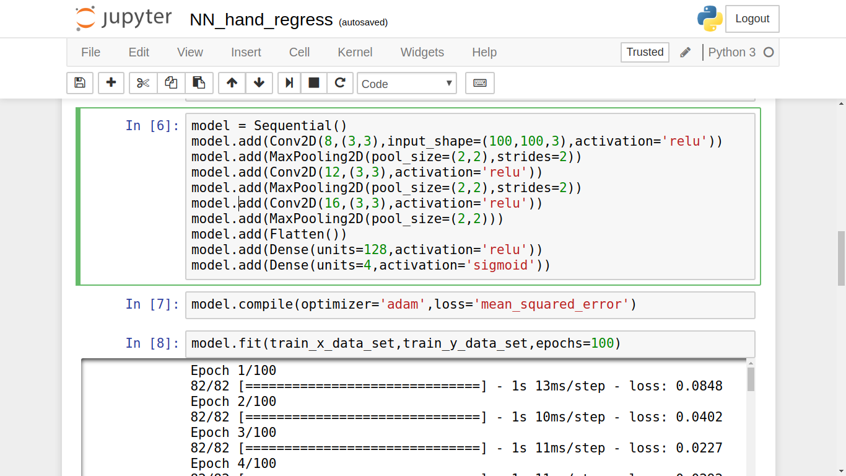
Task: Open the View menu
Action: [x=190, y=53]
